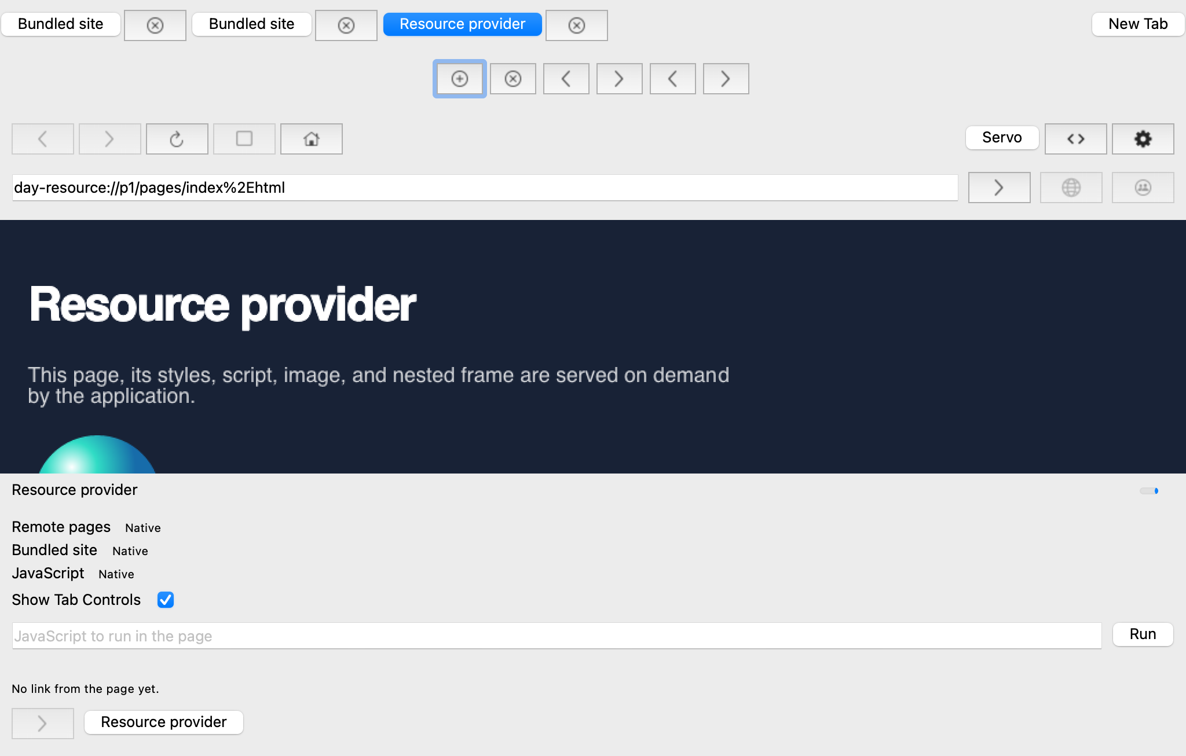Screen dimensions: 1186x756
Task: Click 'Native' beside the JavaScript label
Action: pos(116,574)
